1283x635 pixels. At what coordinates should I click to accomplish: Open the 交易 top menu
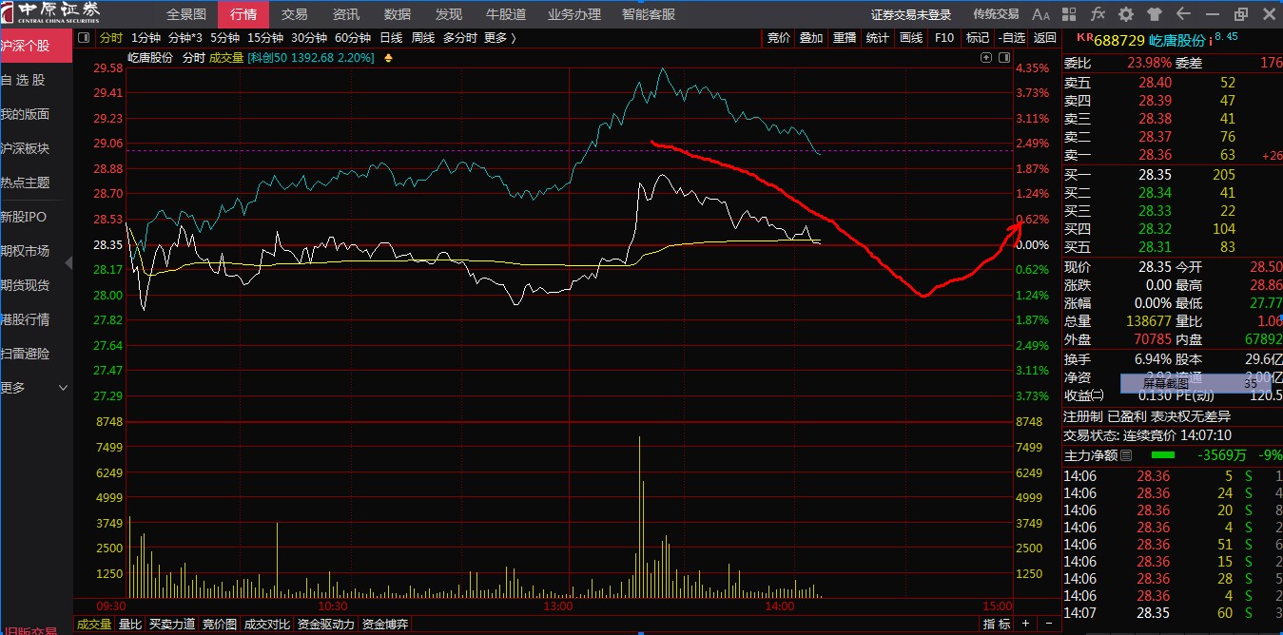pyautogui.click(x=295, y=14)
